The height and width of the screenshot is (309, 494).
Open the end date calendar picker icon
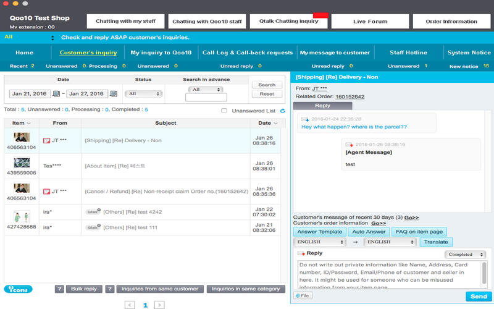coord(114,94)
